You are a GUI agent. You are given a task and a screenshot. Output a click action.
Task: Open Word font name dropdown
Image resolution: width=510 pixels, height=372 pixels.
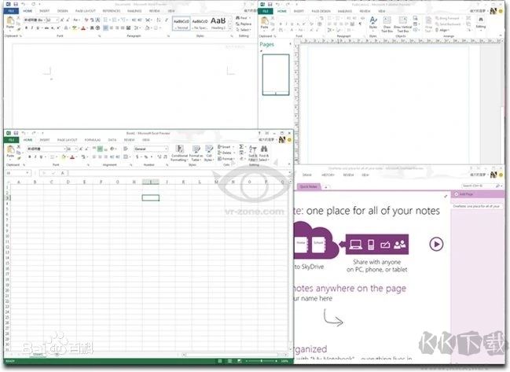click(44, 20)
